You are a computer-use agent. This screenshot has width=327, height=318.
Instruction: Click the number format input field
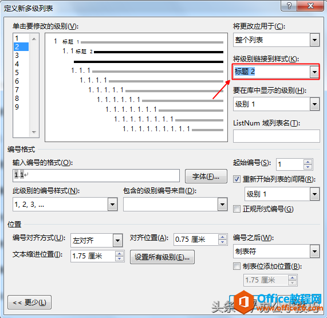[96, 175]
